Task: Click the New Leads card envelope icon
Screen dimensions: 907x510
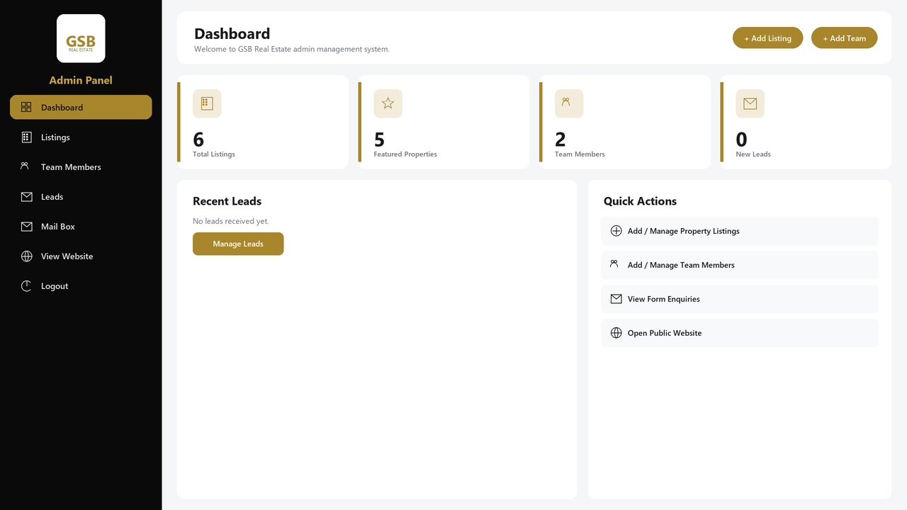Action: click(x=750, y=103)
